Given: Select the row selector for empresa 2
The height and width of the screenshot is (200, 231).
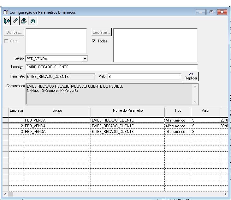Looking at the screenshot, I should click(6, 126).
